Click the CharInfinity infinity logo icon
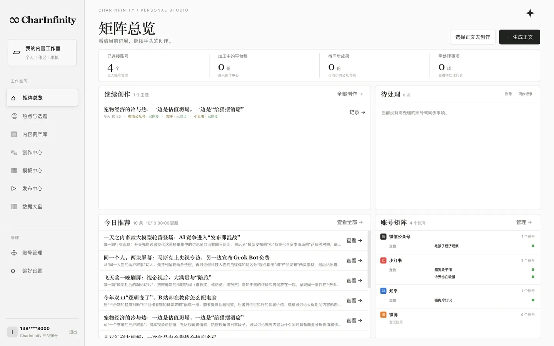This screenshot has width=554, height=346. tap(14, 20)
